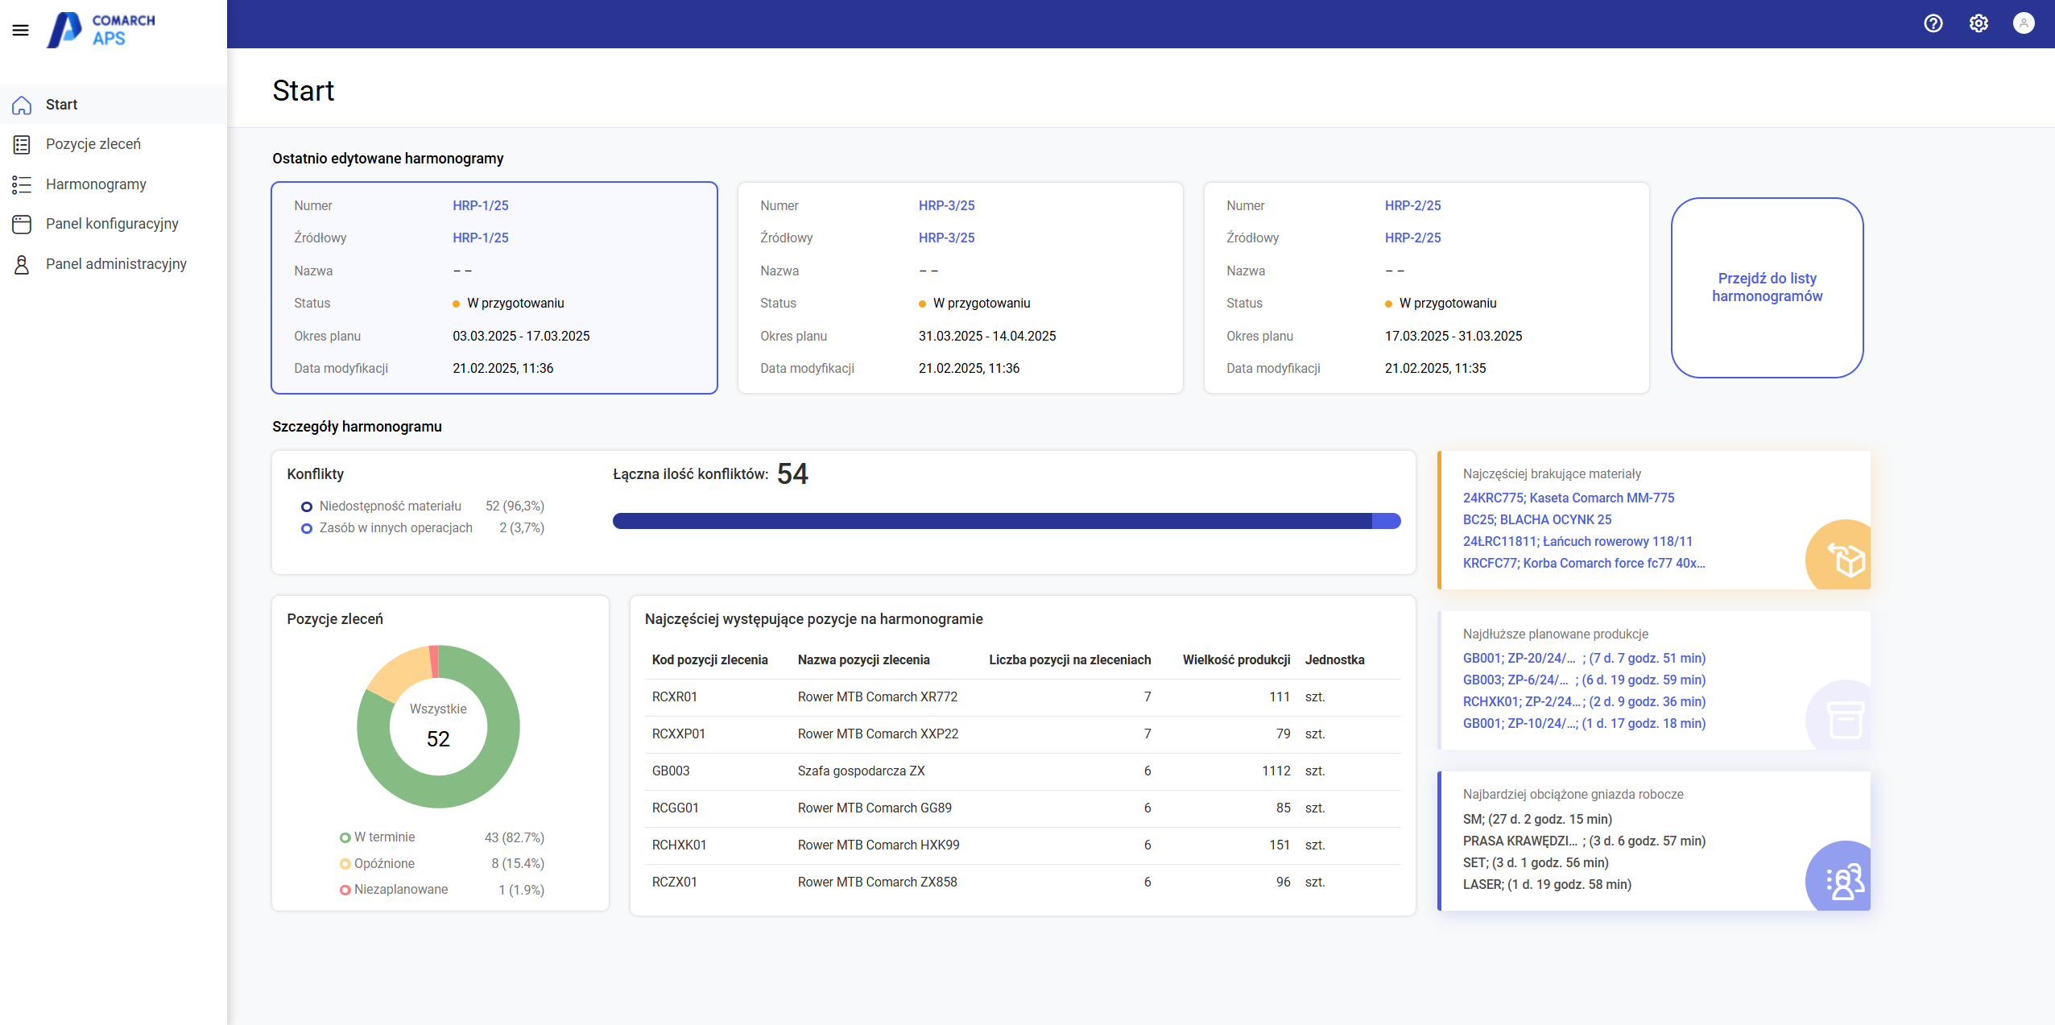Viewport: 2055px width, 1025px height.
Task: Open material KRCFC77; Korba Comarch force
Action: click(x=1584, y=563)
